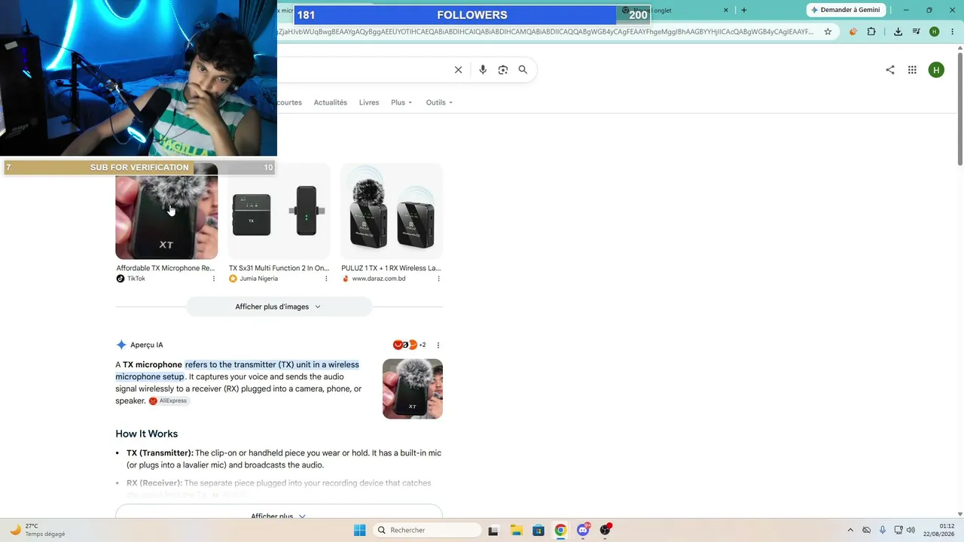Open the AI overview three-dot menu
This screenshot has width=964, height=542.
(x=438, y=345)
